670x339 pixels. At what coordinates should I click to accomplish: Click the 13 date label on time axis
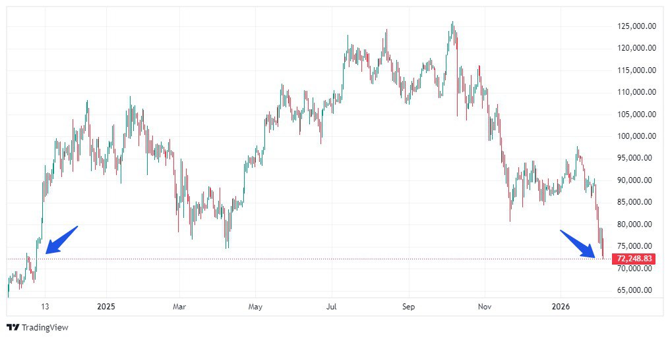45,307
